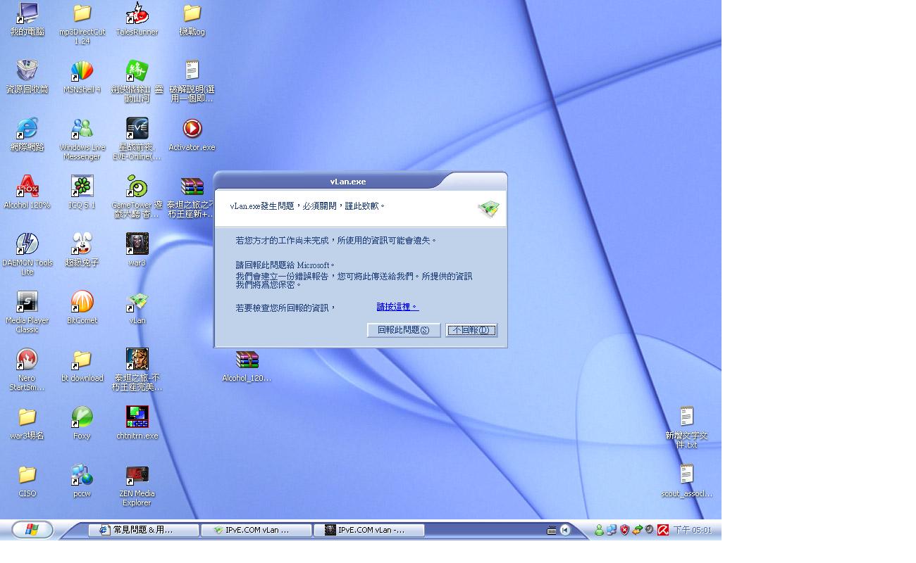Click the network computers tray icon
The image size is (916, 563).
pos(612,530)
